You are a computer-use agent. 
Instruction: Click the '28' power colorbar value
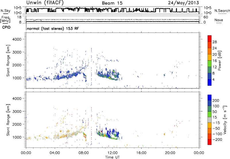(x=214, y=42)
